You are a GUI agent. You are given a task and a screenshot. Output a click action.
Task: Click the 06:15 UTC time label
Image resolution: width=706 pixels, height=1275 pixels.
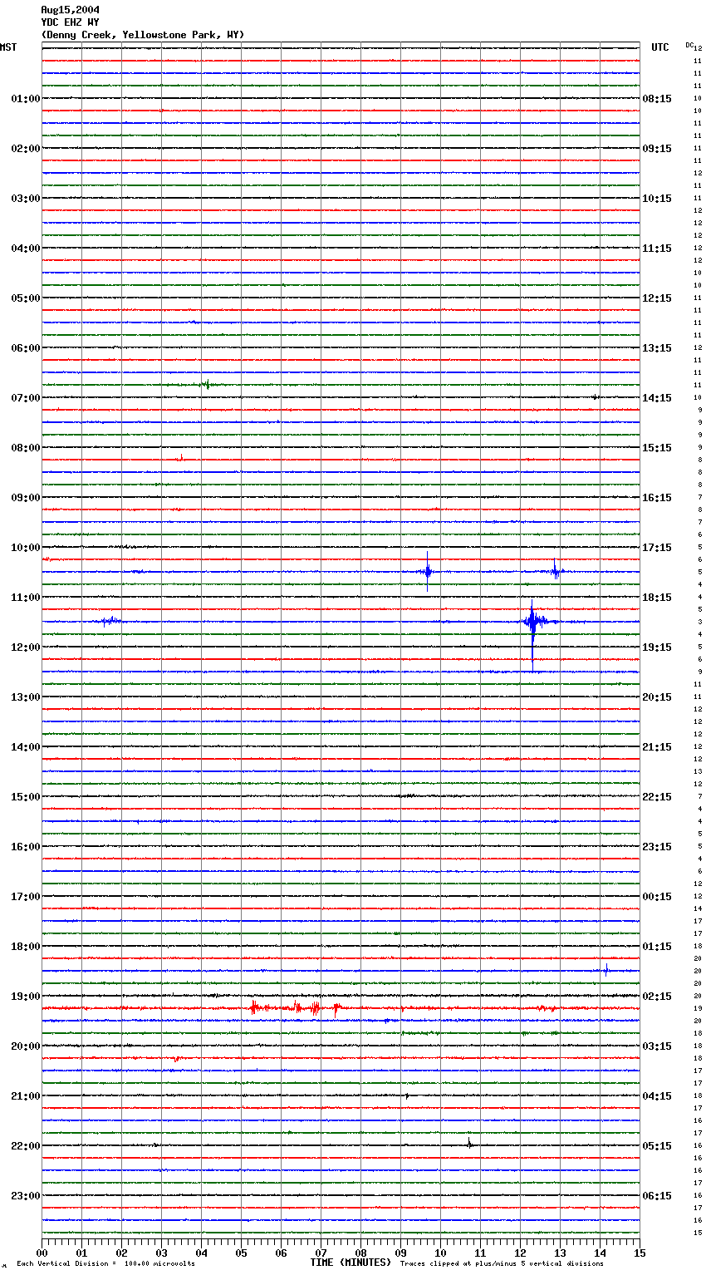point(657,1196)
